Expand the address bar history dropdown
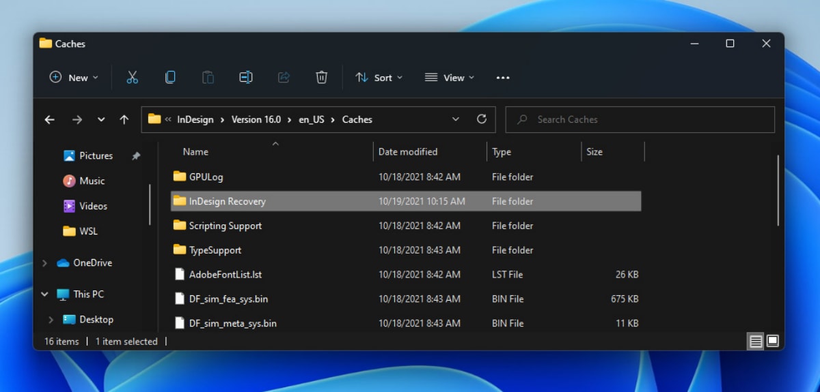This screenshot has height=392, width=820. coord(456,119)
